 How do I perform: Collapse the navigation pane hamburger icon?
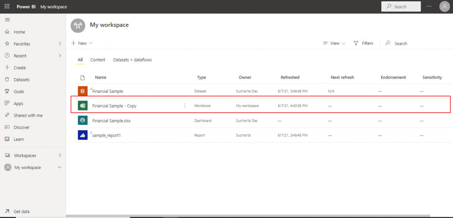coord(7,20)
